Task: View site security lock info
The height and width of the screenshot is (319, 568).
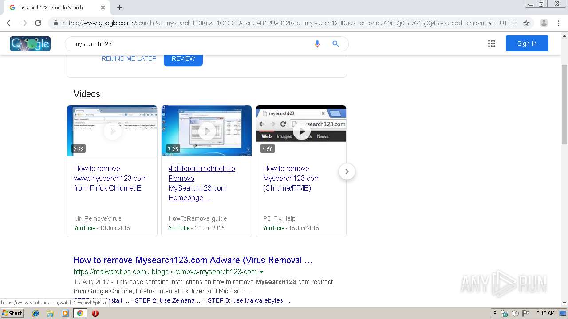Action: (55, 23)
